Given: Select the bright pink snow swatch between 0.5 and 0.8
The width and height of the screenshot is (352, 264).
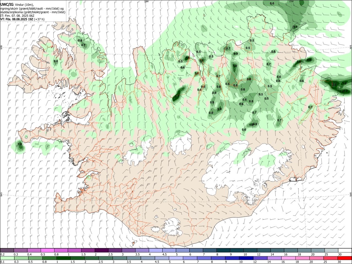Looking at the screenshot, I should tap(47, 250).
